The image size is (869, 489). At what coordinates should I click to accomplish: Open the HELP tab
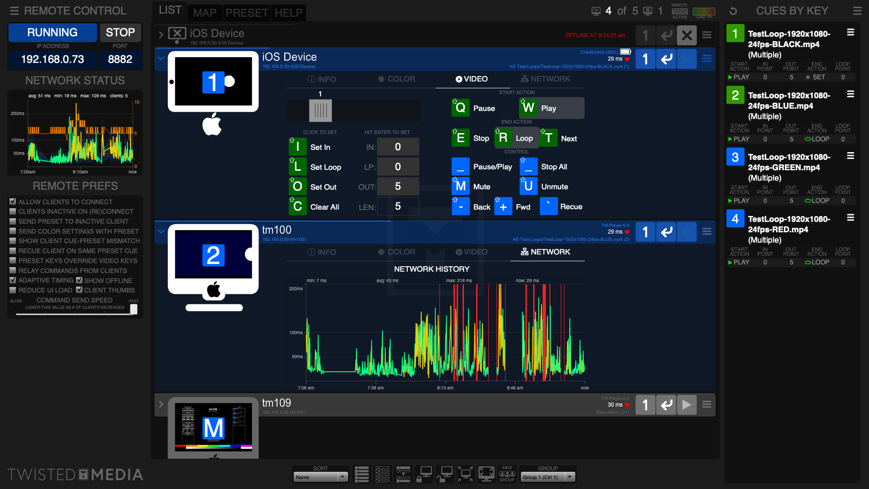click(289, 13)
